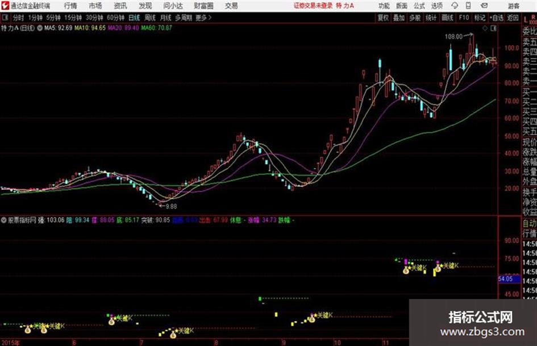
Task: Open the 功能 menu
Action: [384, 6]
